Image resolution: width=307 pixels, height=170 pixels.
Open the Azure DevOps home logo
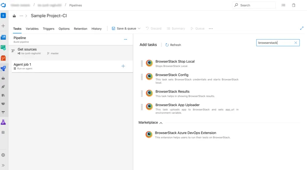pos(3,5)
